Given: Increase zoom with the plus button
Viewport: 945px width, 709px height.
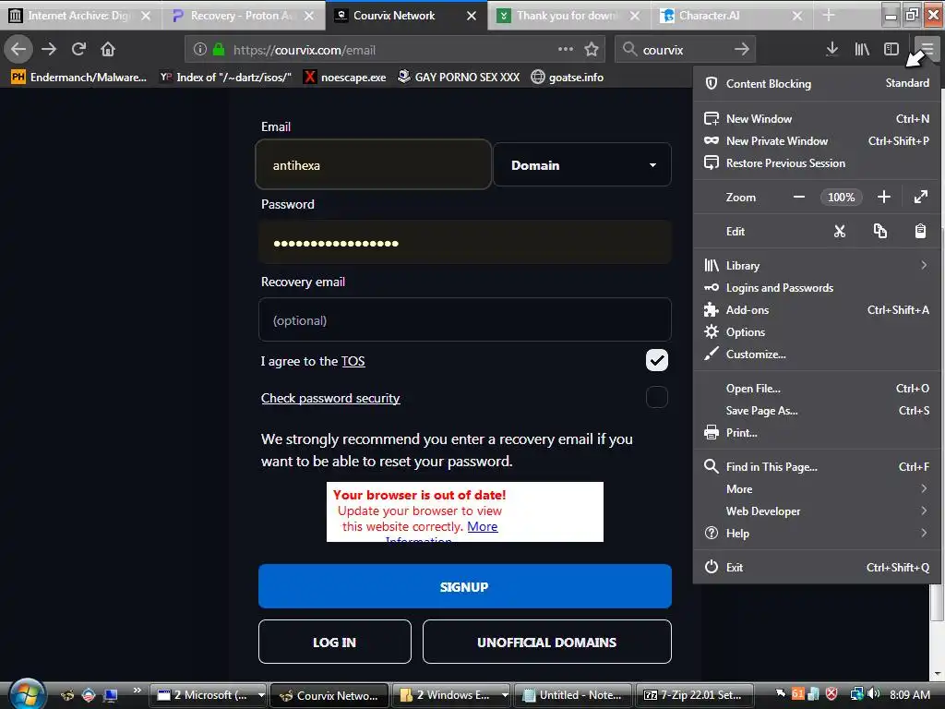Looking at the screenshot, I should tap(883, 198).
